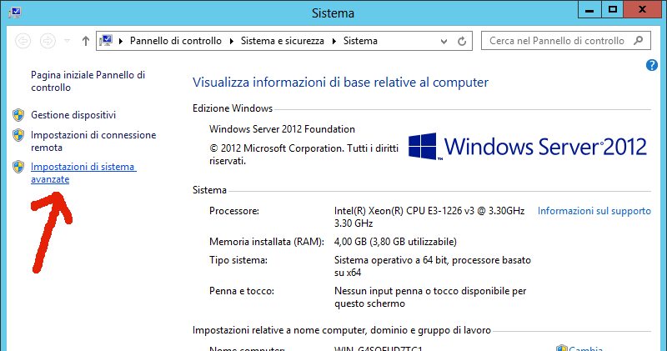Open Informazioni sul supporto link

pos(594,211)
